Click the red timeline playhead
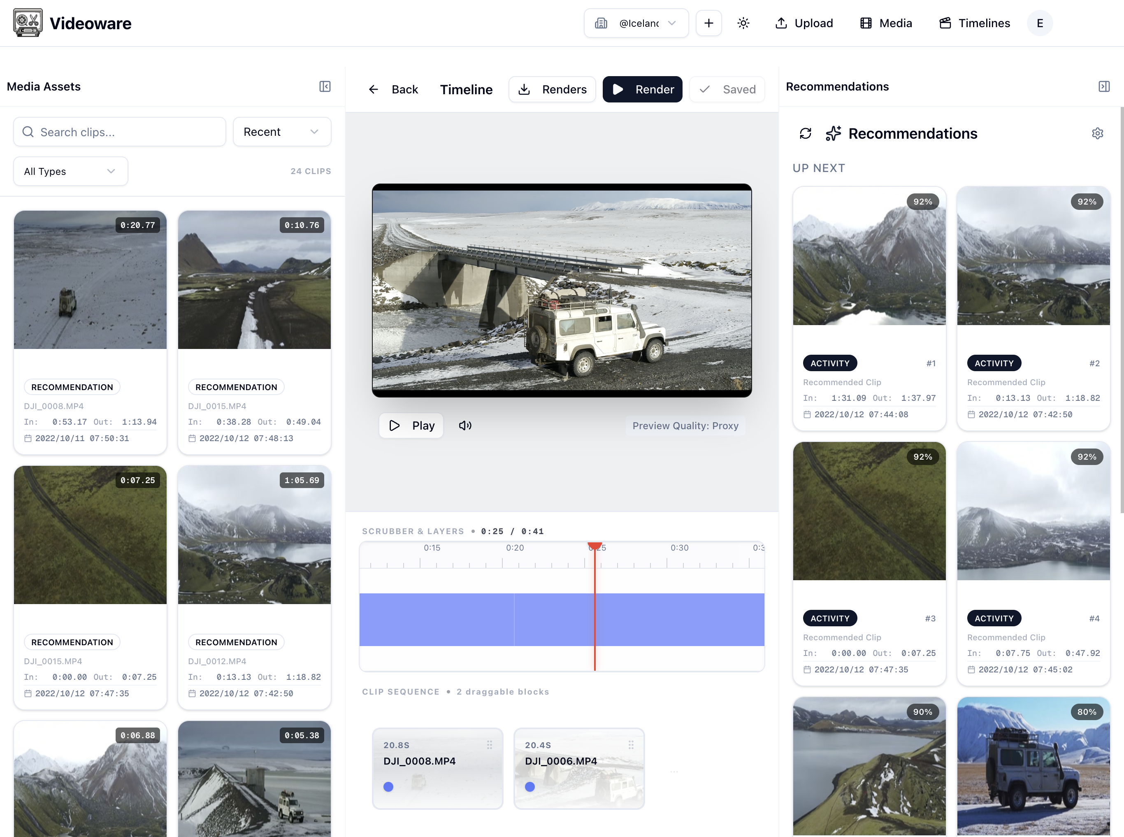 pyautogui.click(x=595, y=608)
